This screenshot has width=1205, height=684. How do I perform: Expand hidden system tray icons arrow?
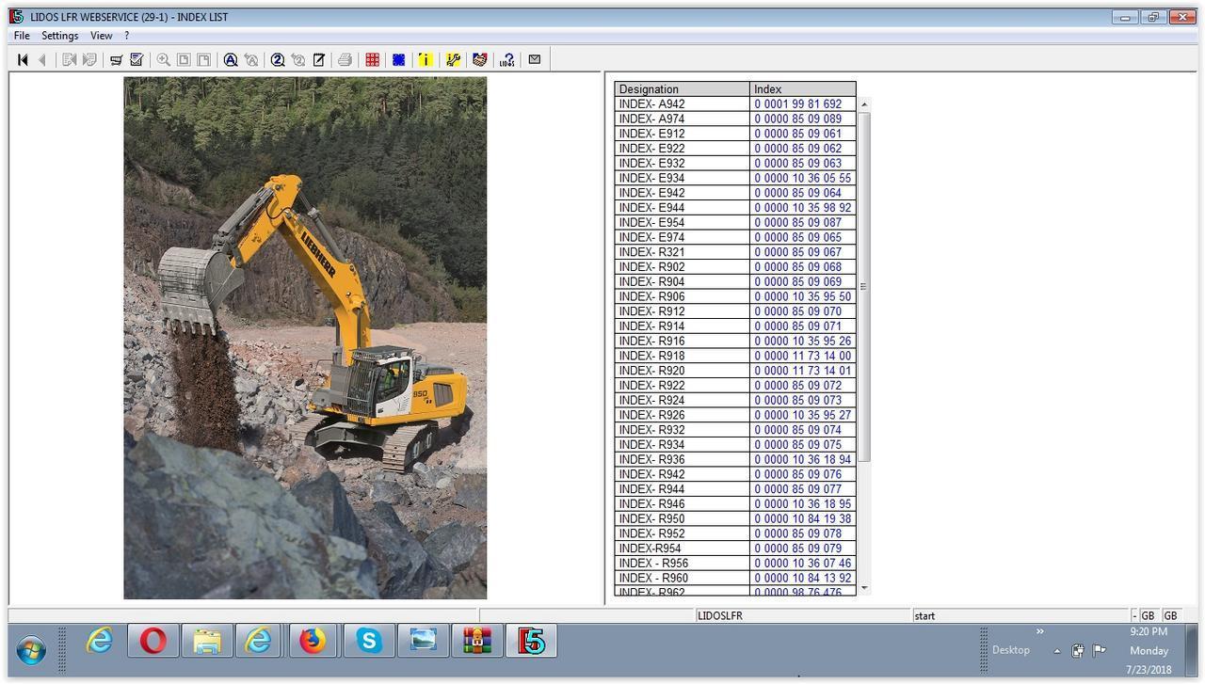(x=1057, y=651)
